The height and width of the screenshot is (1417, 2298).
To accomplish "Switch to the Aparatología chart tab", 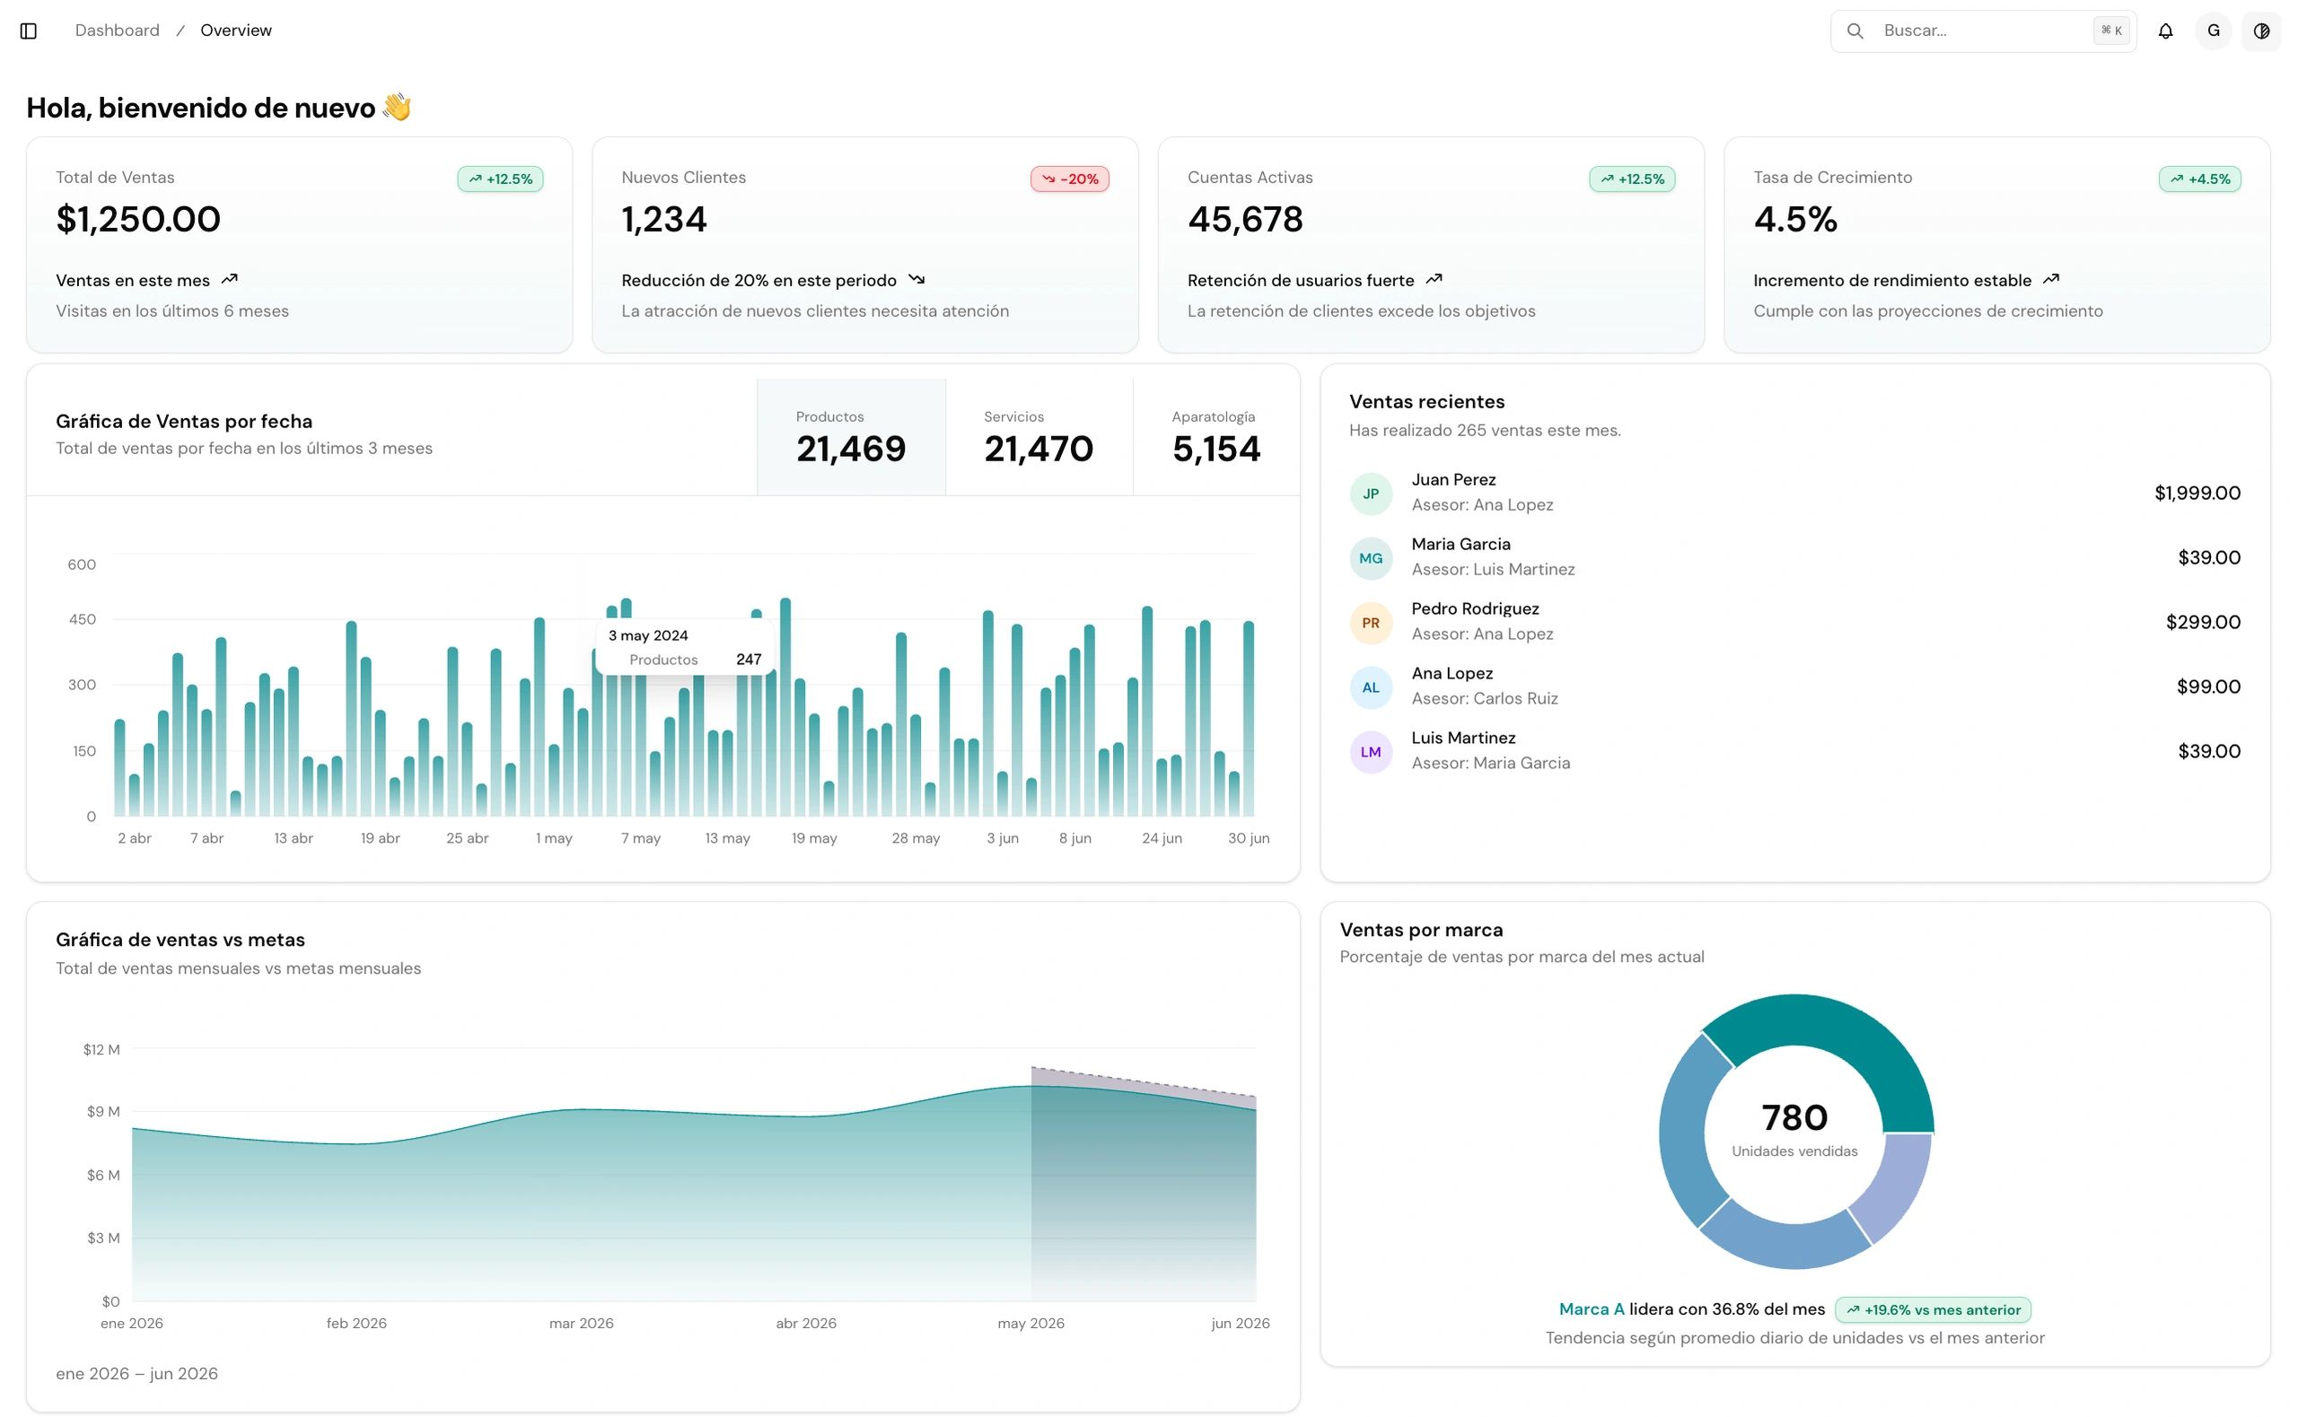I will (1216, 437).
